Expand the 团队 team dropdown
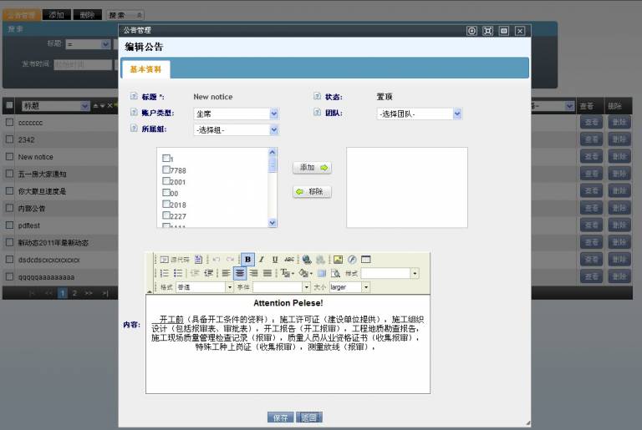Screen dimensions: 642x430 (419, 114)
